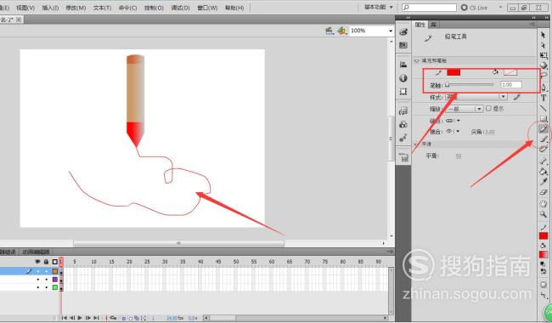
Task: Click the red stroke color swatch in properties
Action: point(453,72)
